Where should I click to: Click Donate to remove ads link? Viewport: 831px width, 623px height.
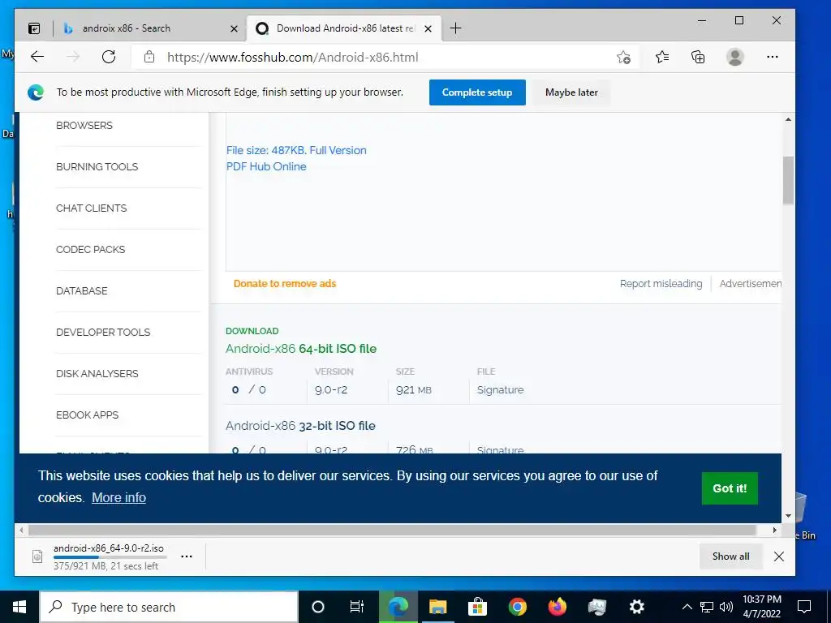(285, 283)
